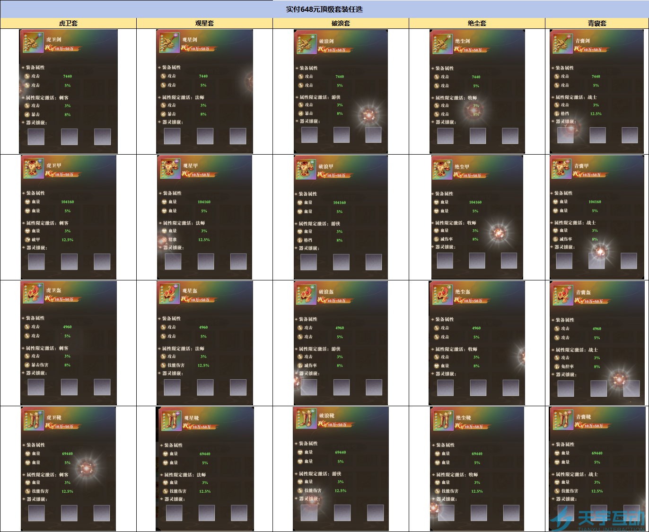Click 暴击 8% stat in 虎卫剑 card
The image size is (649, 532).
click(x=48, y=114)
